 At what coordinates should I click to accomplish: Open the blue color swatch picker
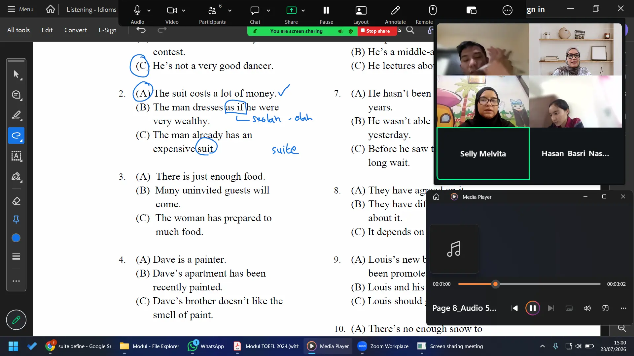(16, 238)
